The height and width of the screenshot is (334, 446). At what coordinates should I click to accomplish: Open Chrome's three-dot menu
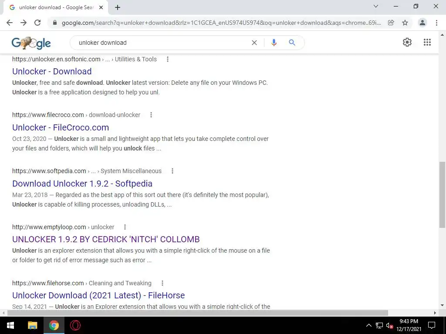(436, 23)
